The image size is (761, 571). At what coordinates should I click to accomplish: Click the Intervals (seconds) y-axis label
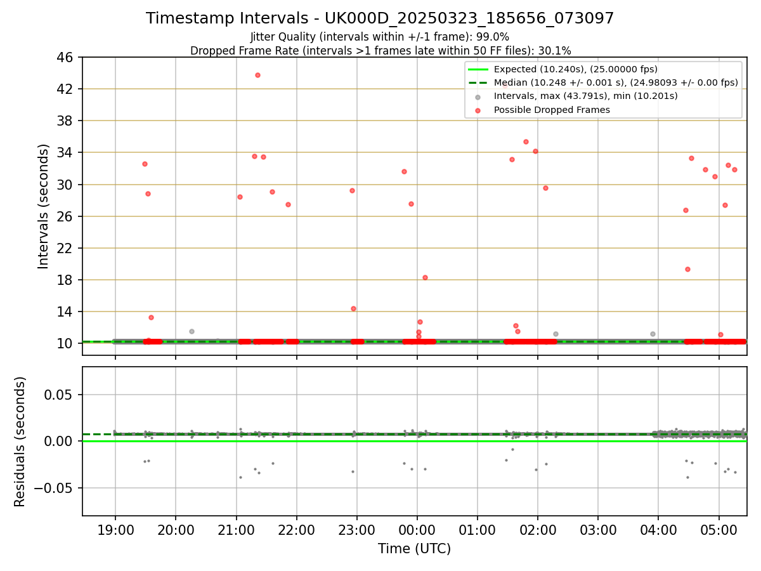(x=43, y=206)
